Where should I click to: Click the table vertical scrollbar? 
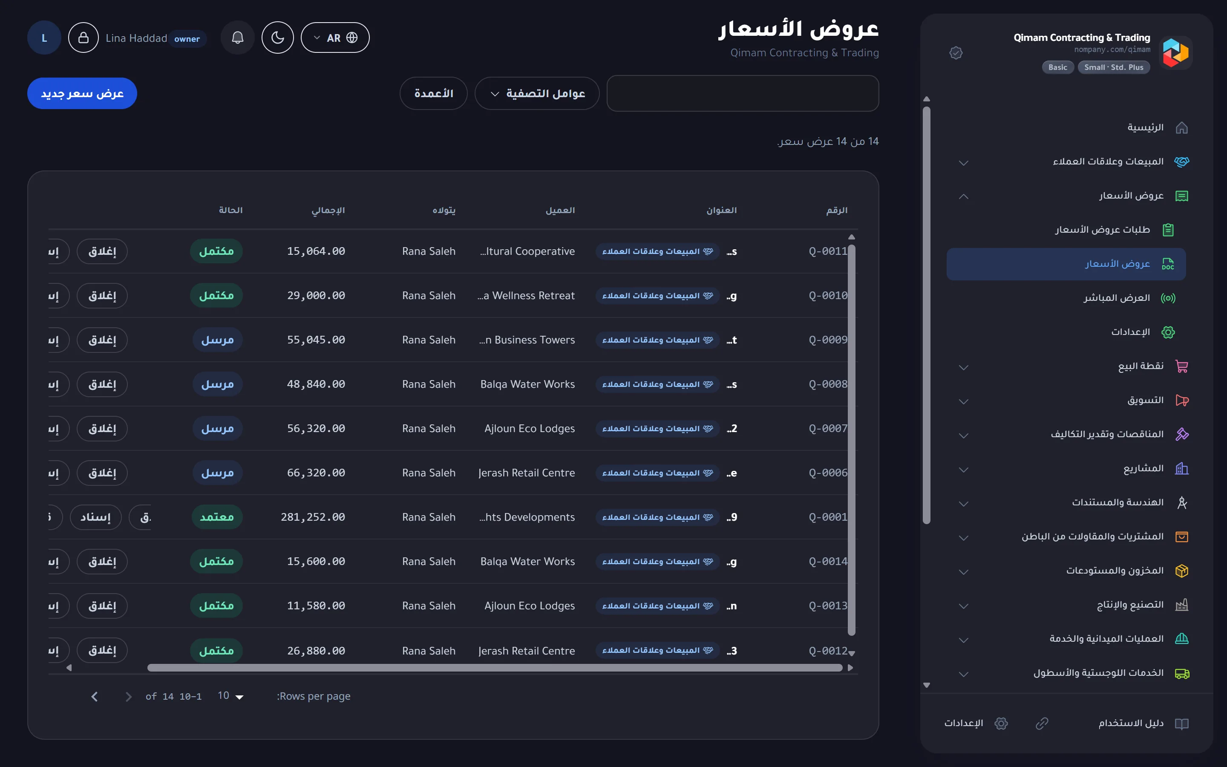(x=852, y=440)
